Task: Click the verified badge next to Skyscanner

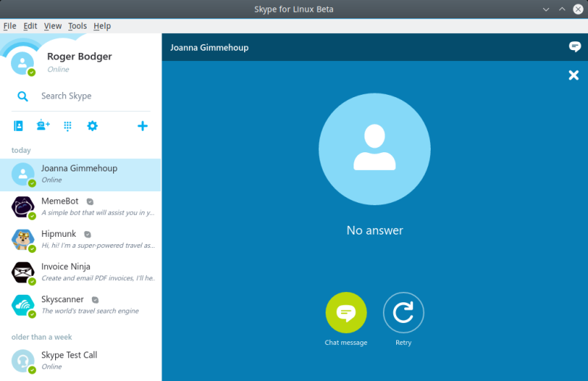Action: [x=96, y=299]
